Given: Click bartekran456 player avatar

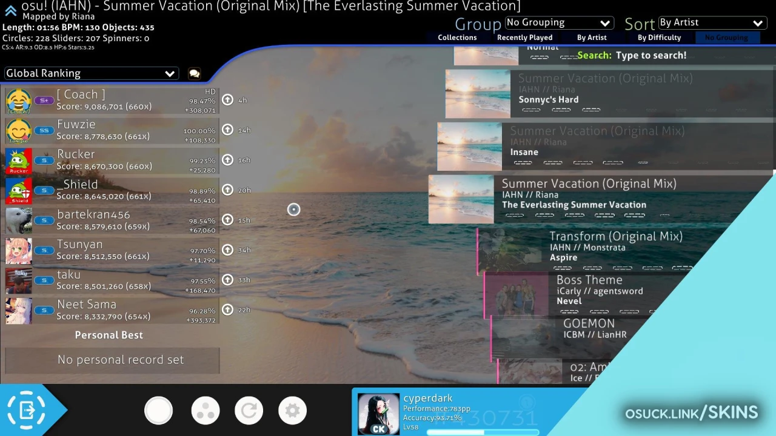Looking at the screenshot, I should 19,220.
